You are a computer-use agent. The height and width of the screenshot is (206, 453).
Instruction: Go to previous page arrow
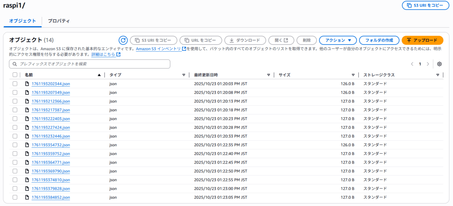[412, 64]
